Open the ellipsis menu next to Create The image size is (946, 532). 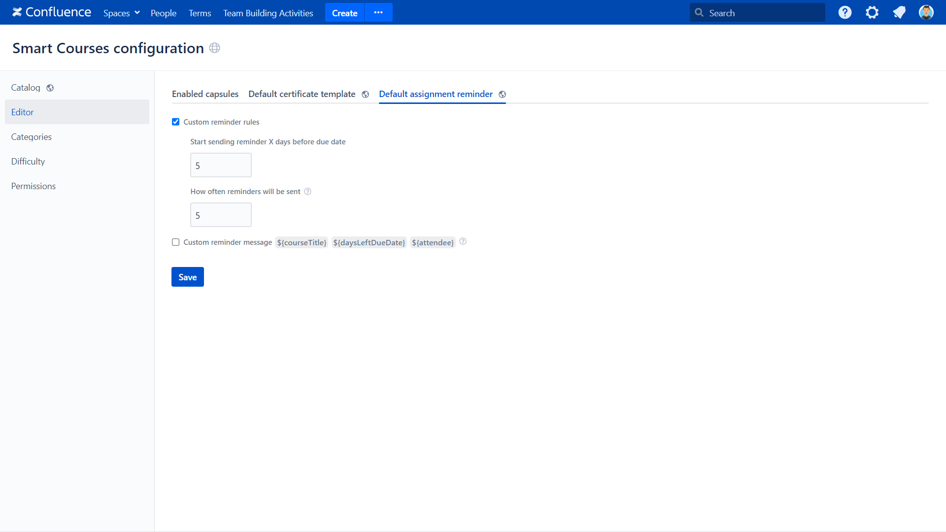click(378, 12)
